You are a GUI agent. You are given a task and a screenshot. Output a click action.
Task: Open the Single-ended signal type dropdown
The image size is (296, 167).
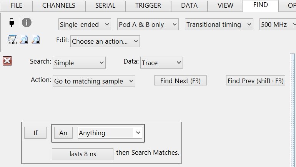click(85, 25)
